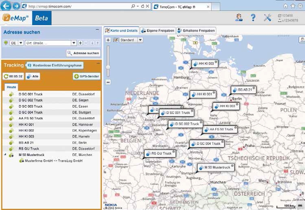Select D SC 003 Truck in the list
Image resolution: width=305 pixels, height=210 pixels.
(52, 106)
